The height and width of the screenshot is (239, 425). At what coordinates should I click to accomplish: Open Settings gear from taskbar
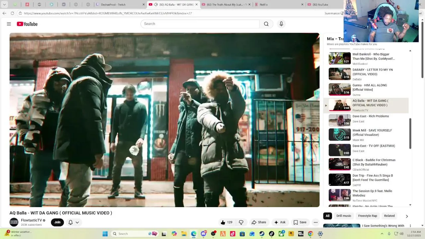click(x=320, y=234)
